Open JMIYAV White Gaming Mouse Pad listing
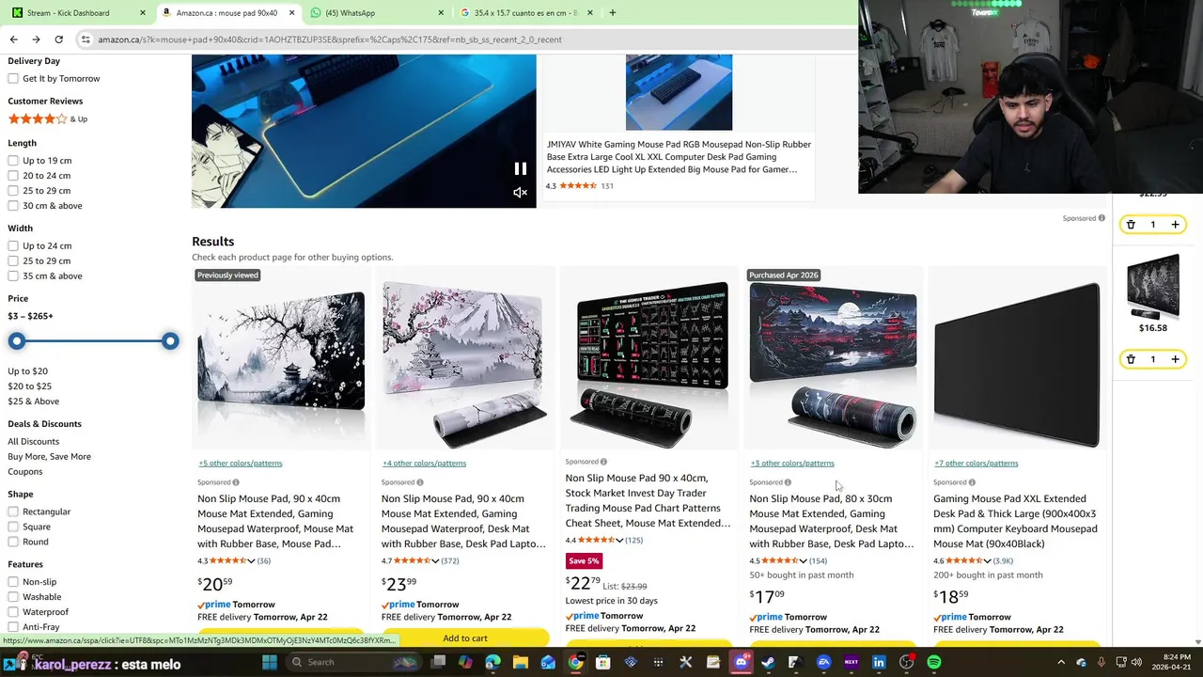 (x=679, y=157)
